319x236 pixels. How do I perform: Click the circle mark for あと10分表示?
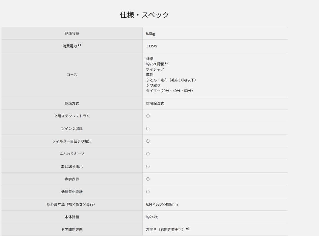148,167
